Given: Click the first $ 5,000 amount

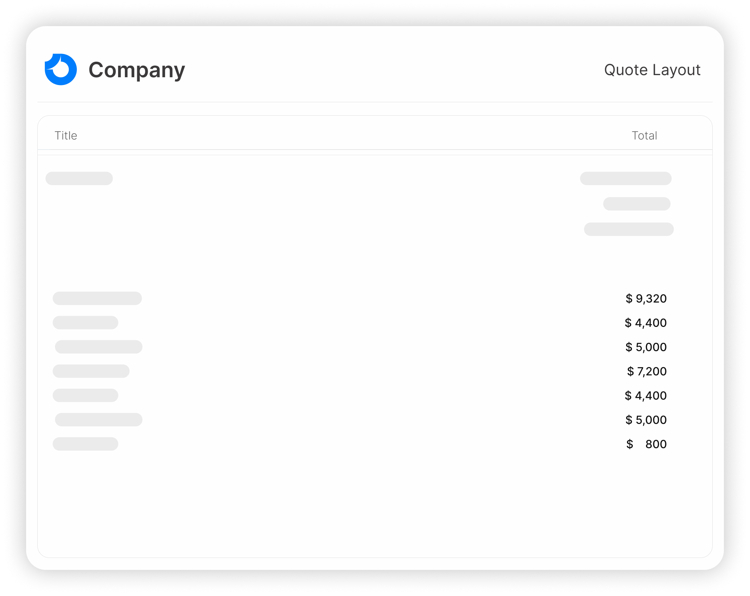Looking at the screenshot, I should point(646,347).
